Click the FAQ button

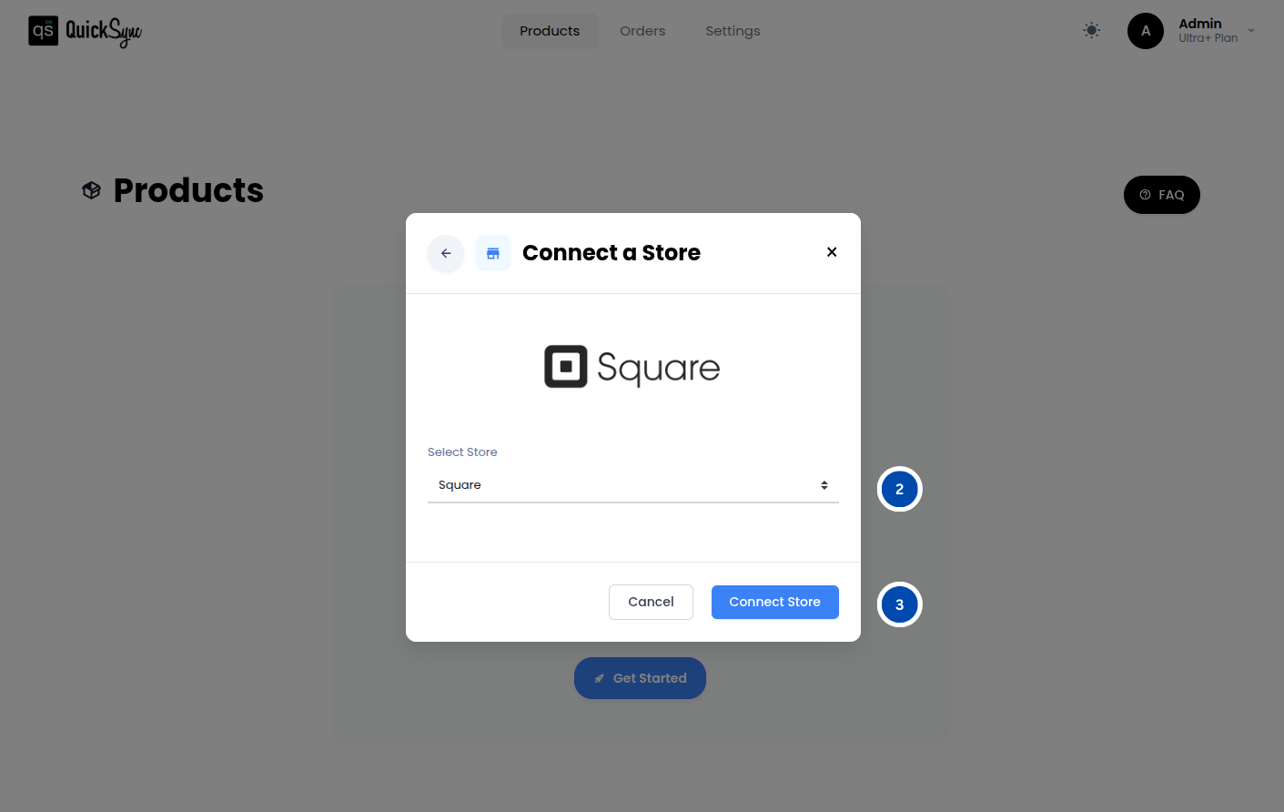click(1161, 194)
